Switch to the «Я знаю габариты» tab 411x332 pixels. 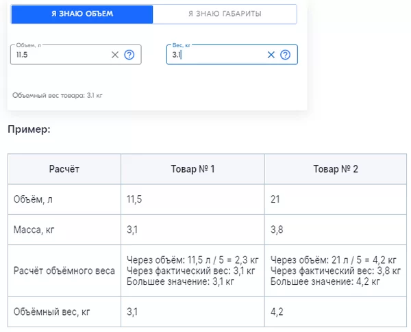point(225,14)
